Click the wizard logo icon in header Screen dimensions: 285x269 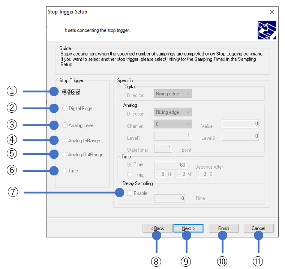pos(267,30)
